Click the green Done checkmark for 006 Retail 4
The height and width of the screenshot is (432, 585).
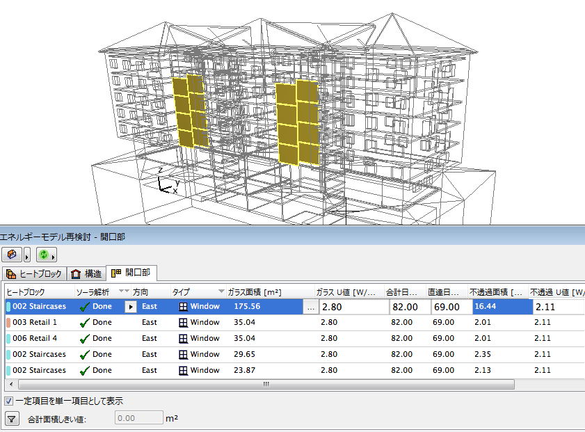point(85,338)
